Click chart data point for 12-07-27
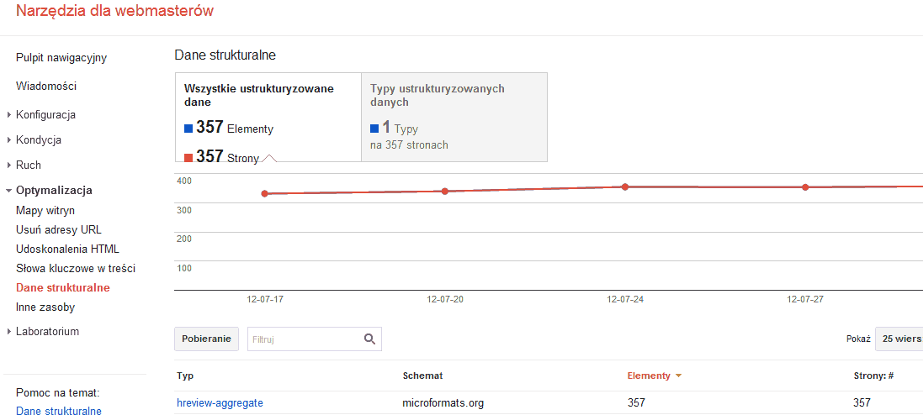The image size is (923, 415). tap(805, 187)
